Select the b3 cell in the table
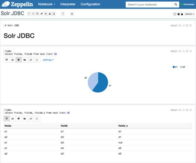This screenshot has width=196, height=163. pyautogui.click(x=62, y=143)
